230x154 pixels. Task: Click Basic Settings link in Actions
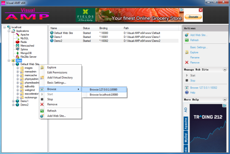pos(199,47)
